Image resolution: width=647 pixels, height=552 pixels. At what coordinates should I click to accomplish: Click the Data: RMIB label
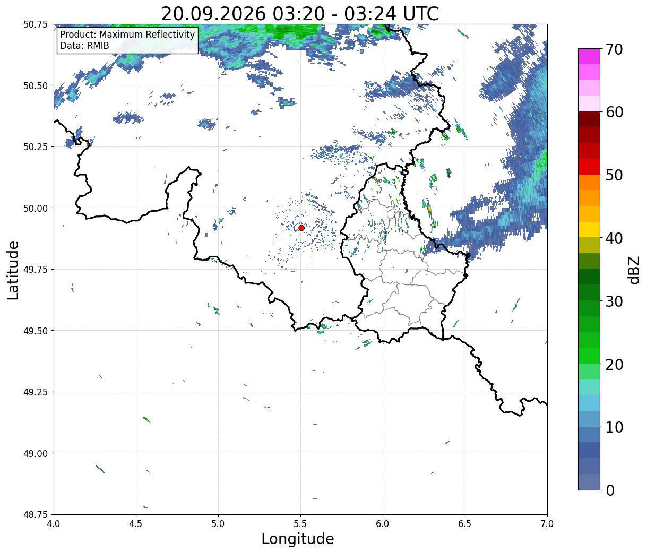[x=84, y=46]
